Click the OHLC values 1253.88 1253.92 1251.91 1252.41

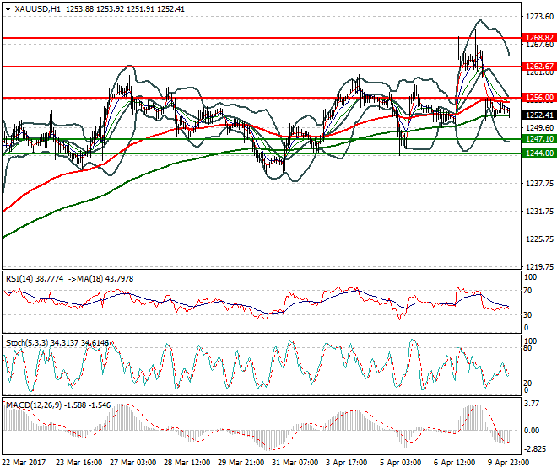[x=126, y=9]
